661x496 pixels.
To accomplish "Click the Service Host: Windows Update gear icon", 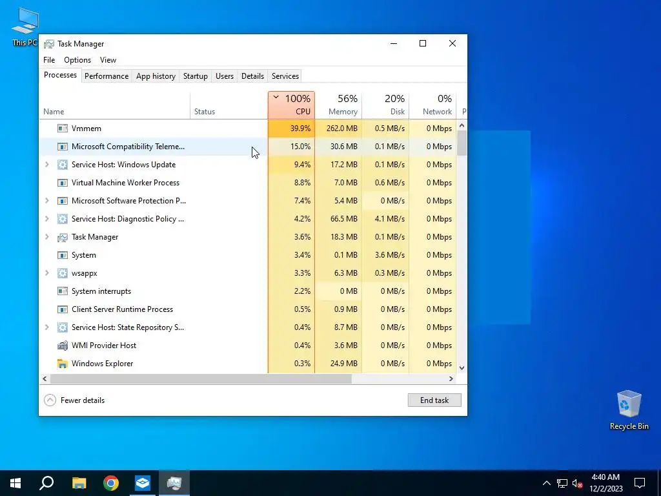I will pos(63,165).
